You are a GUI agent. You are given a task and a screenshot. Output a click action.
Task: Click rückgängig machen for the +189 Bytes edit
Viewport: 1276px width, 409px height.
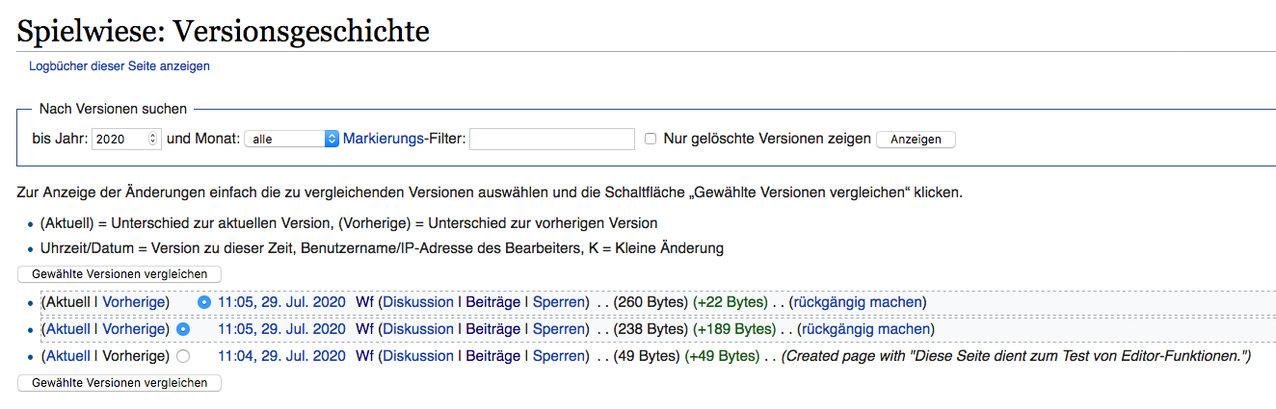click(864, 329)
